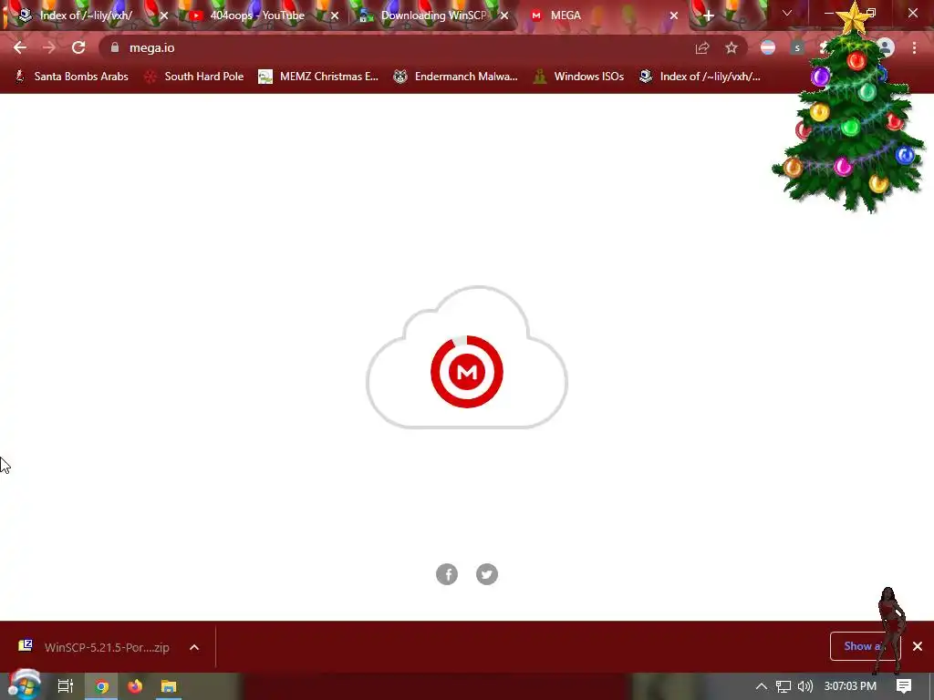Open the Santa Bombs Arabs bookmark

(71, 77)
